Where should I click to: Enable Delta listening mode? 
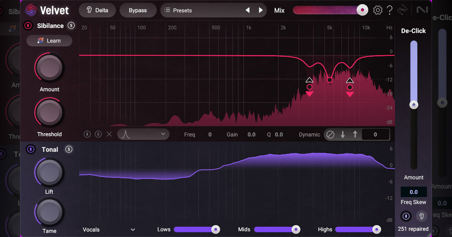click(98, 10)
